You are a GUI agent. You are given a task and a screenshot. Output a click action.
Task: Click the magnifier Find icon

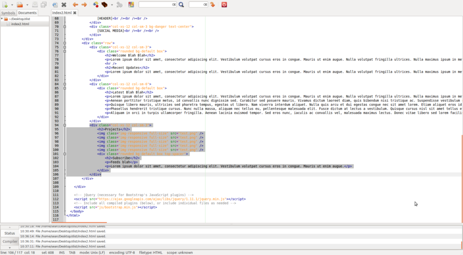tap(181, 5)
